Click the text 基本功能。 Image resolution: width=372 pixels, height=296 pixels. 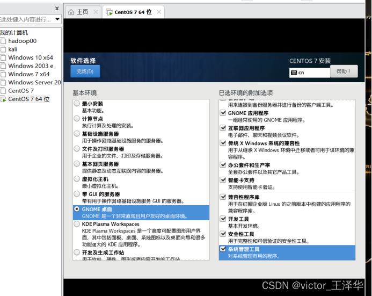(93, 111)
